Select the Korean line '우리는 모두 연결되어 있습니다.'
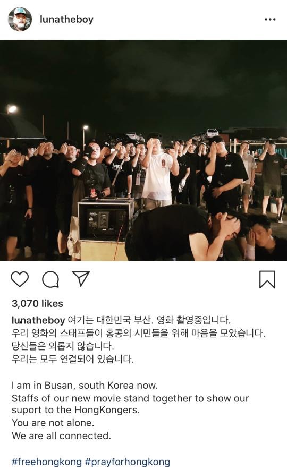Viewport: 287px width, 470px height. 73,359
